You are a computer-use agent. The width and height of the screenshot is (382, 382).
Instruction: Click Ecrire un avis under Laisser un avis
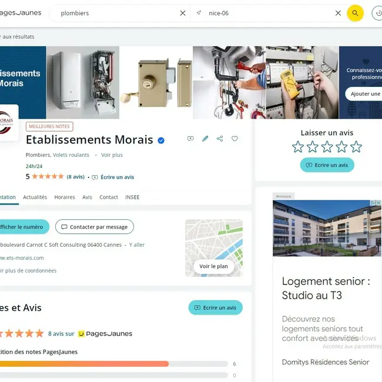(327, 165)
